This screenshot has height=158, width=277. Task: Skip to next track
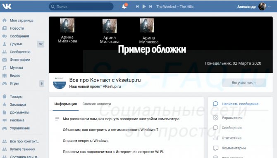click(150, 7)
